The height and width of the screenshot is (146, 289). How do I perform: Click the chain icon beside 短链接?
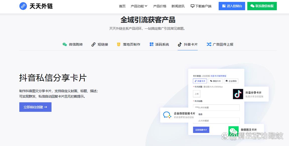(x=93, y=44)
